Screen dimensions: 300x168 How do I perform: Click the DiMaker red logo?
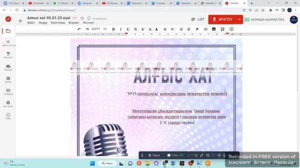(8, 19)
